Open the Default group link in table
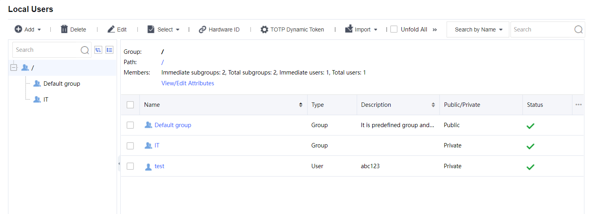The image size is (592, 214). [173, 125]
